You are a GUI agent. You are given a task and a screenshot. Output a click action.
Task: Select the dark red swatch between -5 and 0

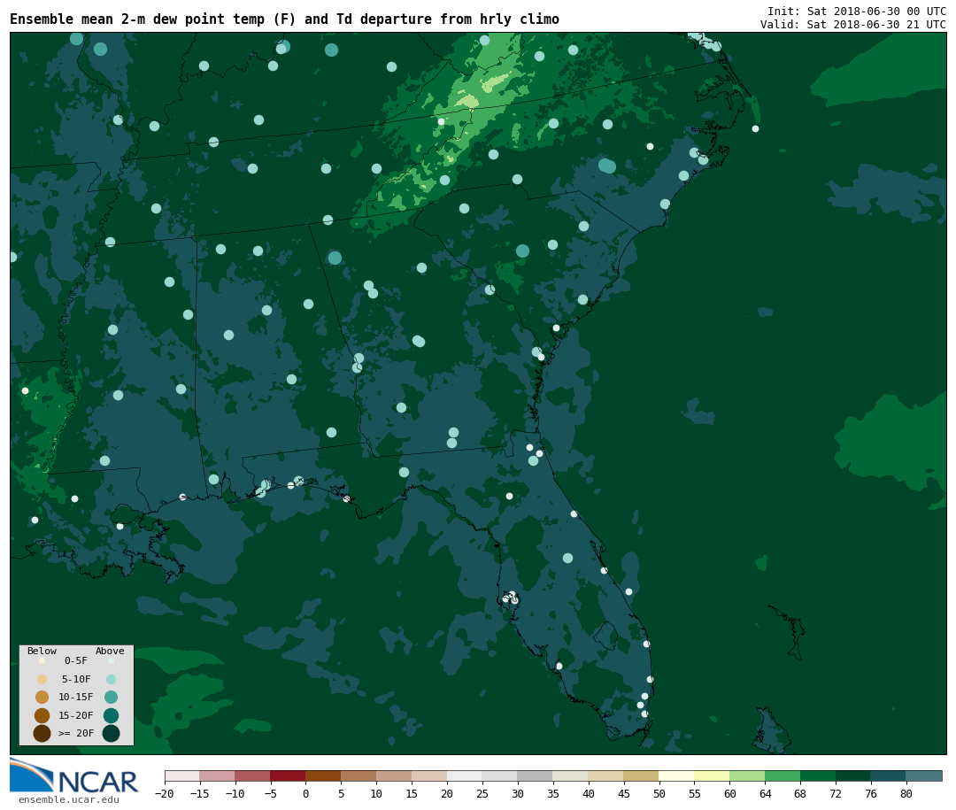289,775
